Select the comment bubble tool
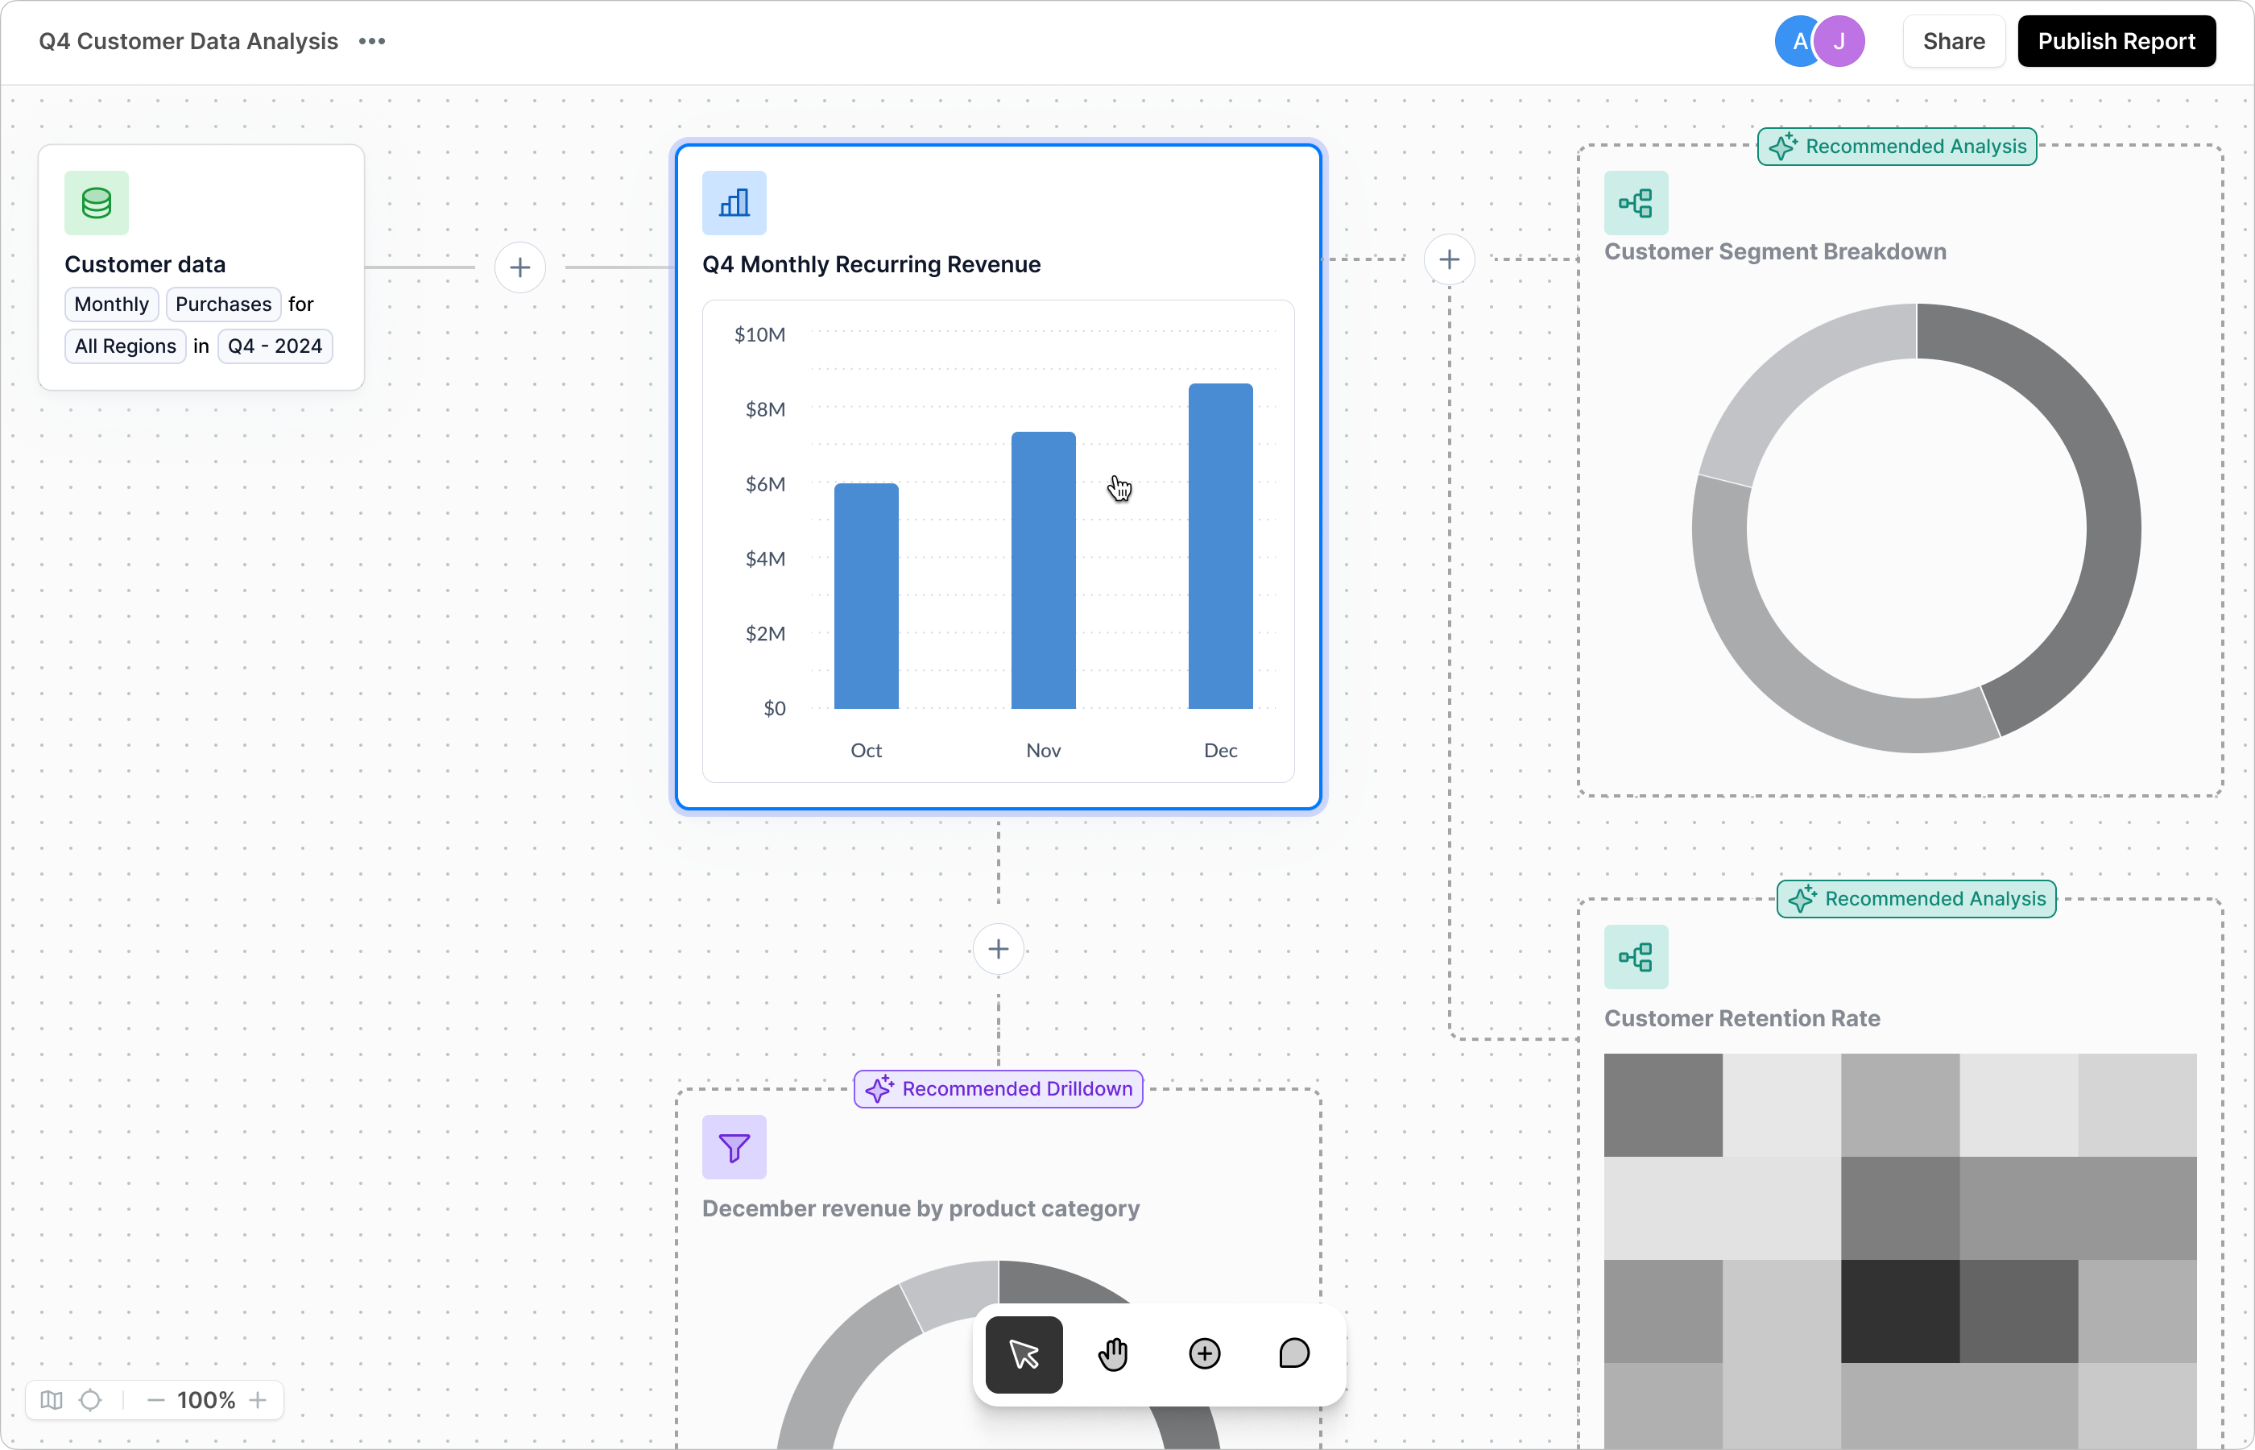 point(1294,1354)
